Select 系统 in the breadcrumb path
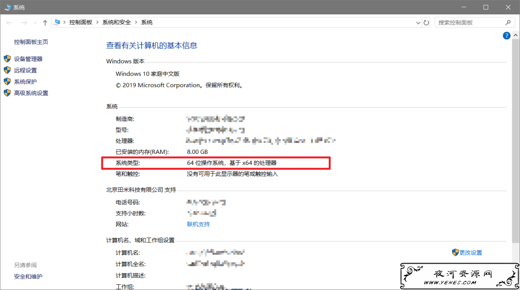The image size is (520, 290). [x=146, y=22]
